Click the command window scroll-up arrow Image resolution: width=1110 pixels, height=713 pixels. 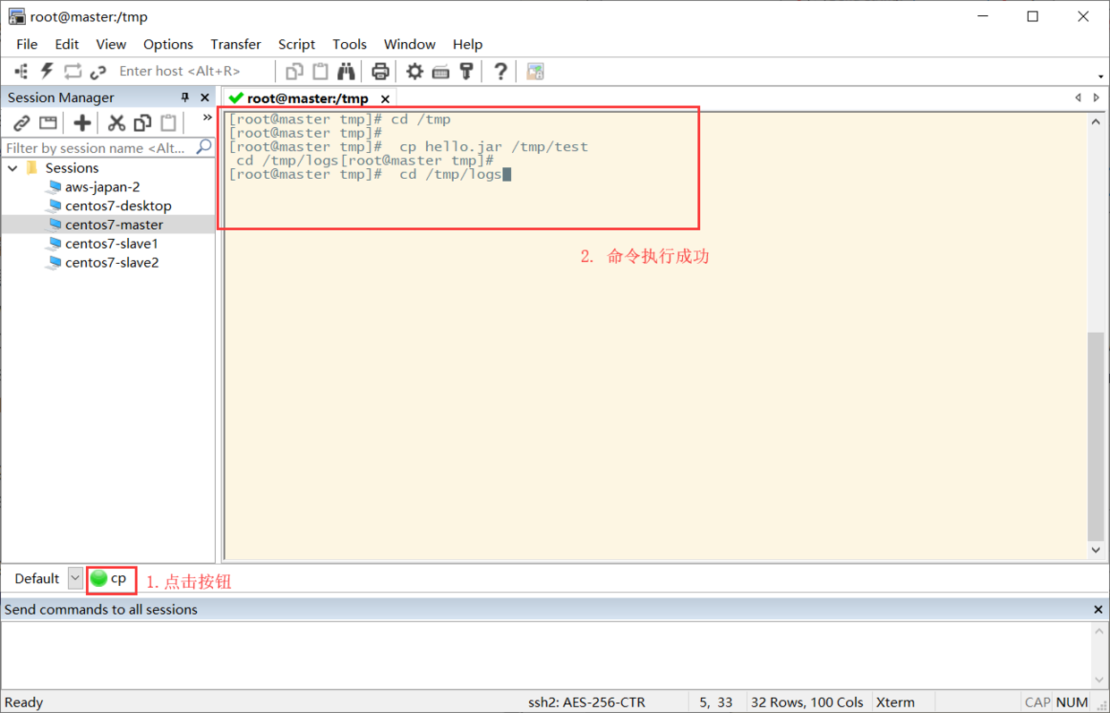(1099, 632)
